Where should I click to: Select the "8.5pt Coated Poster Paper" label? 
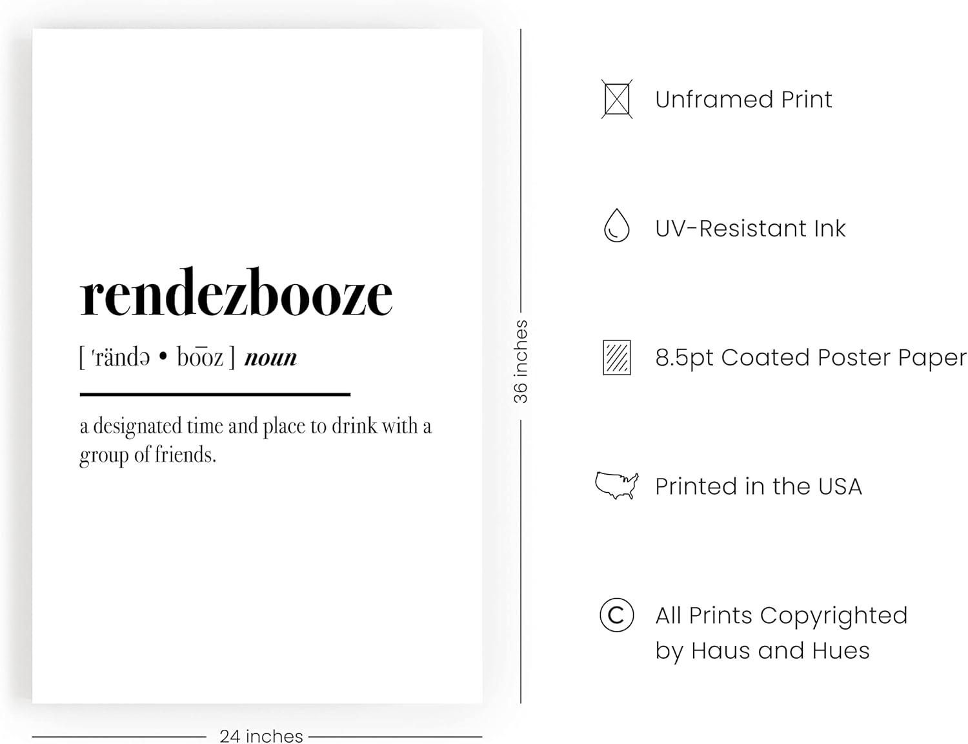point(811,357)
